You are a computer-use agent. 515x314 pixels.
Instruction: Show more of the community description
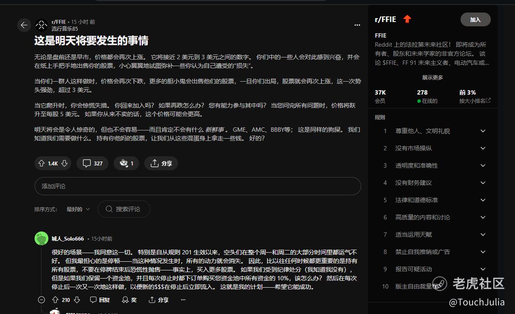point(432,77)
